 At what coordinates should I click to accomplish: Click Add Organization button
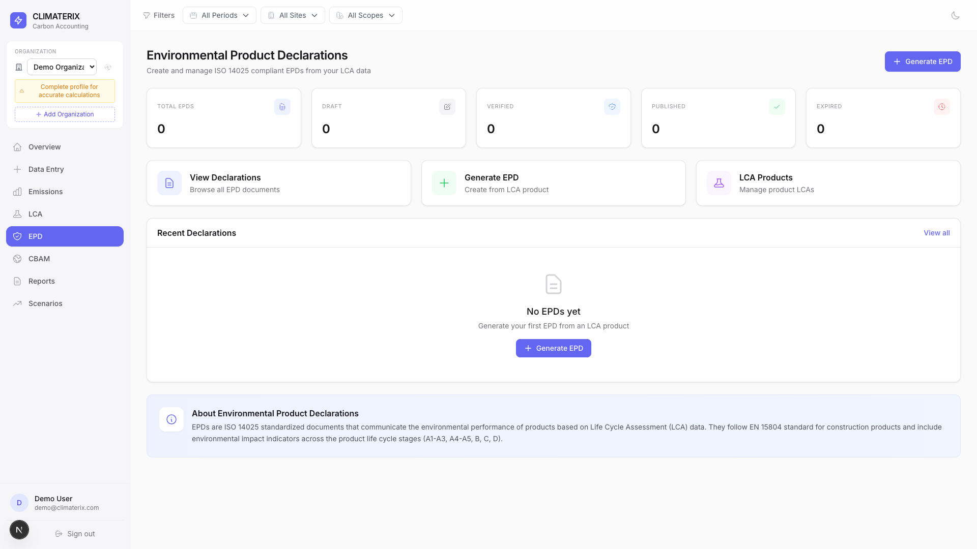point(65,114)
